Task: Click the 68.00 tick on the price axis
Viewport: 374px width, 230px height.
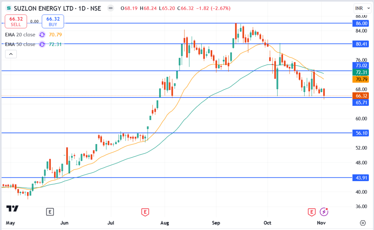Action: 361,89
